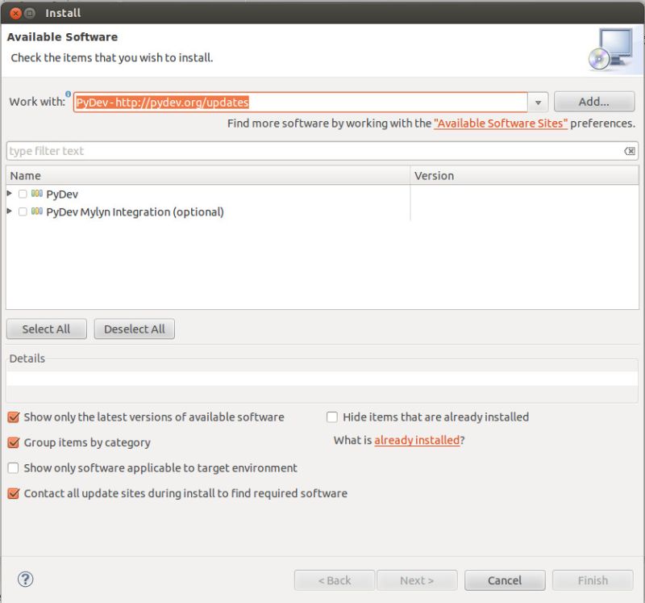Click the Work with URL field
The image size is (645, 603).
300,103
